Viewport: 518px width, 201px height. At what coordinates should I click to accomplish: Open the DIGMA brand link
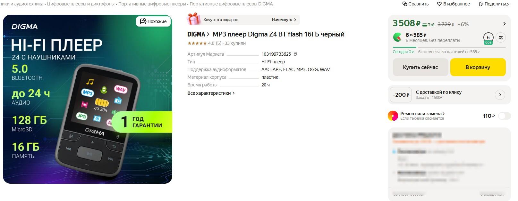pos(198,34)
